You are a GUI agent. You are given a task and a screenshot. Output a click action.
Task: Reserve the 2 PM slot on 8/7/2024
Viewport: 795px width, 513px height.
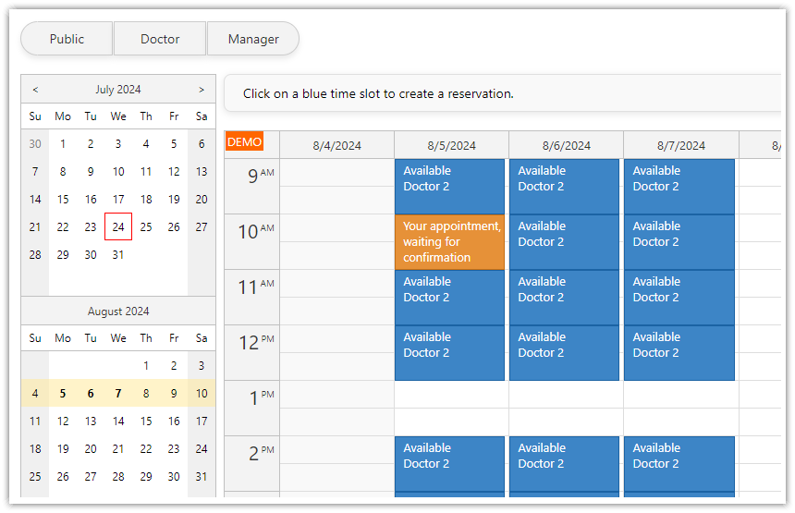(x=679, y=464)
